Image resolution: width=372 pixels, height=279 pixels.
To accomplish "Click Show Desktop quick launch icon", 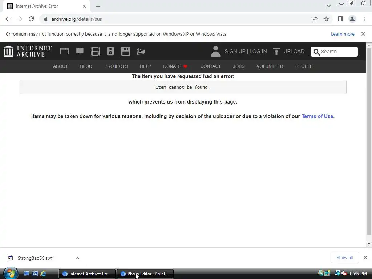I will pos(26,274).
